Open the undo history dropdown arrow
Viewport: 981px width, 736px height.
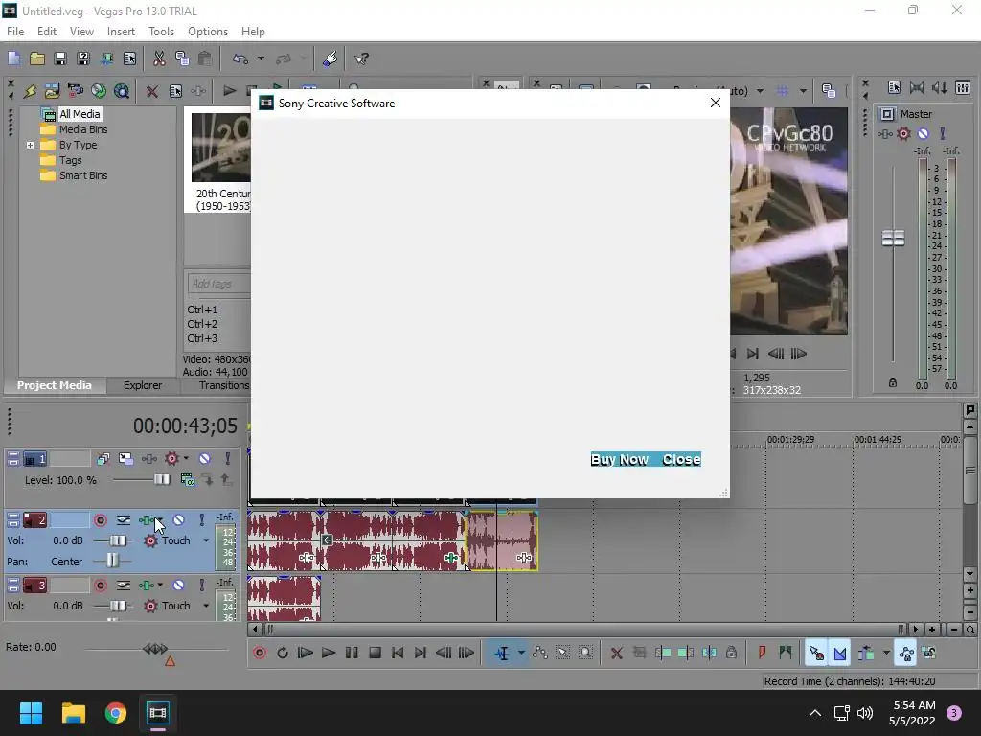point(261,58)
